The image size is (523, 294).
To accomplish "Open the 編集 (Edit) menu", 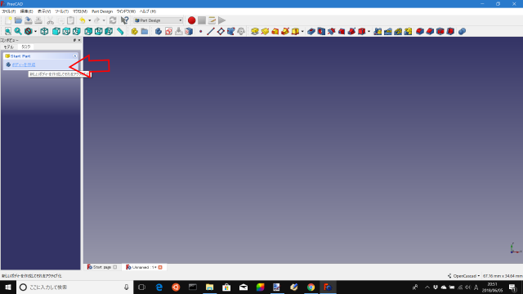I will [x=27, y=11].
